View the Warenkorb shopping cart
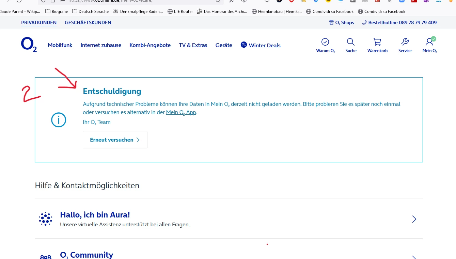The height and width of the screenshot is (259, 456). click(377, 45)
